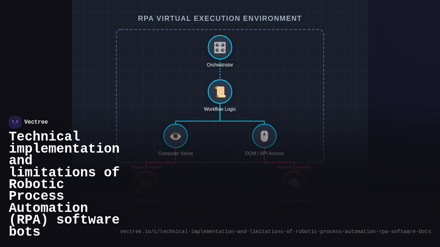
Task: Click the UI Fragility barrier icon
Action: (x=146, y=183)
